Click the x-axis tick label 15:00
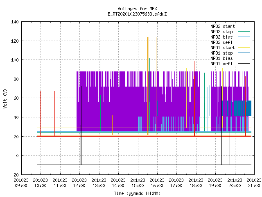The height and width of the screenshot is (197, 262). click(x=138, y=186)
